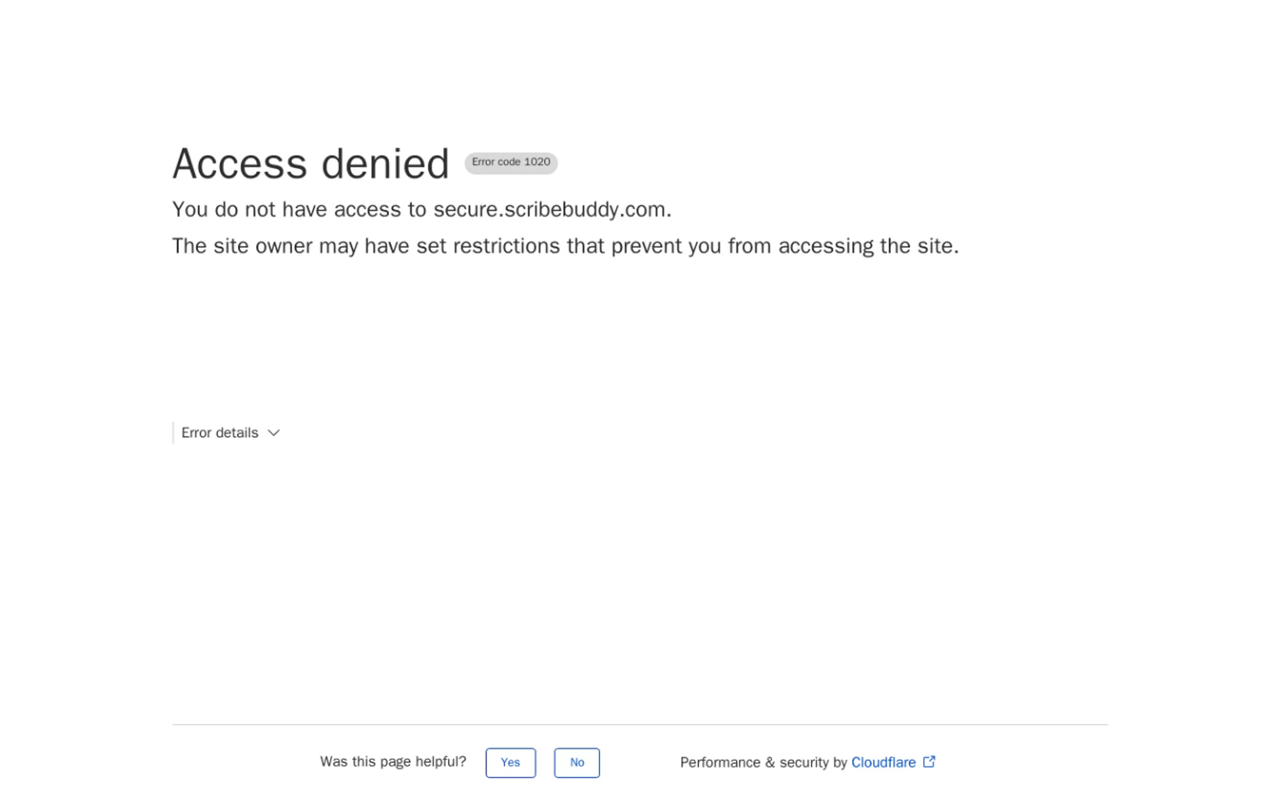Click the Access denied heading
Screen dimensions: 1280x800
click(x=310, y=164)
